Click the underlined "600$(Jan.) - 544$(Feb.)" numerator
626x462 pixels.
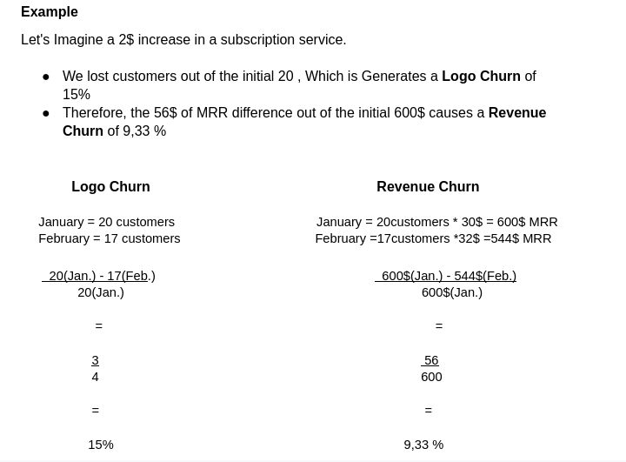[449, 276]
